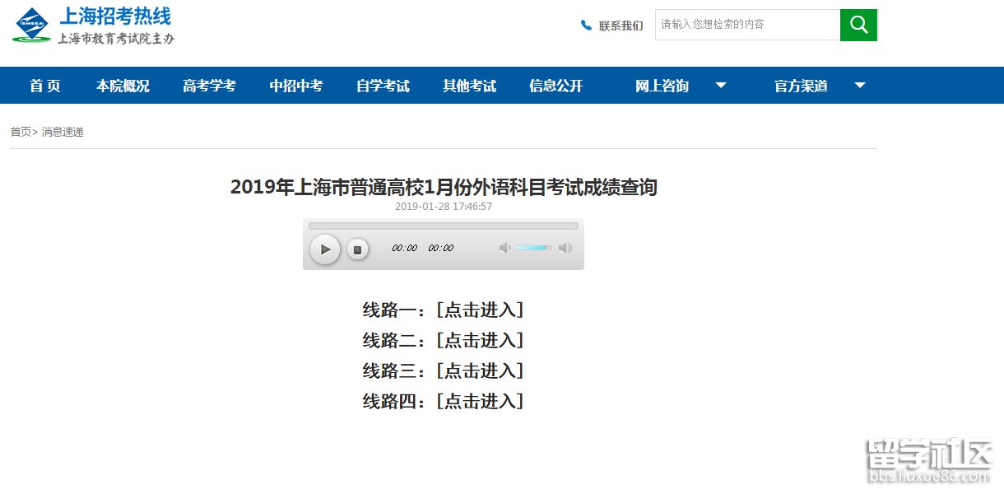Open 线路一 点击进入 link
Viewport: 1004px width, 494px height.
(480, 310)
